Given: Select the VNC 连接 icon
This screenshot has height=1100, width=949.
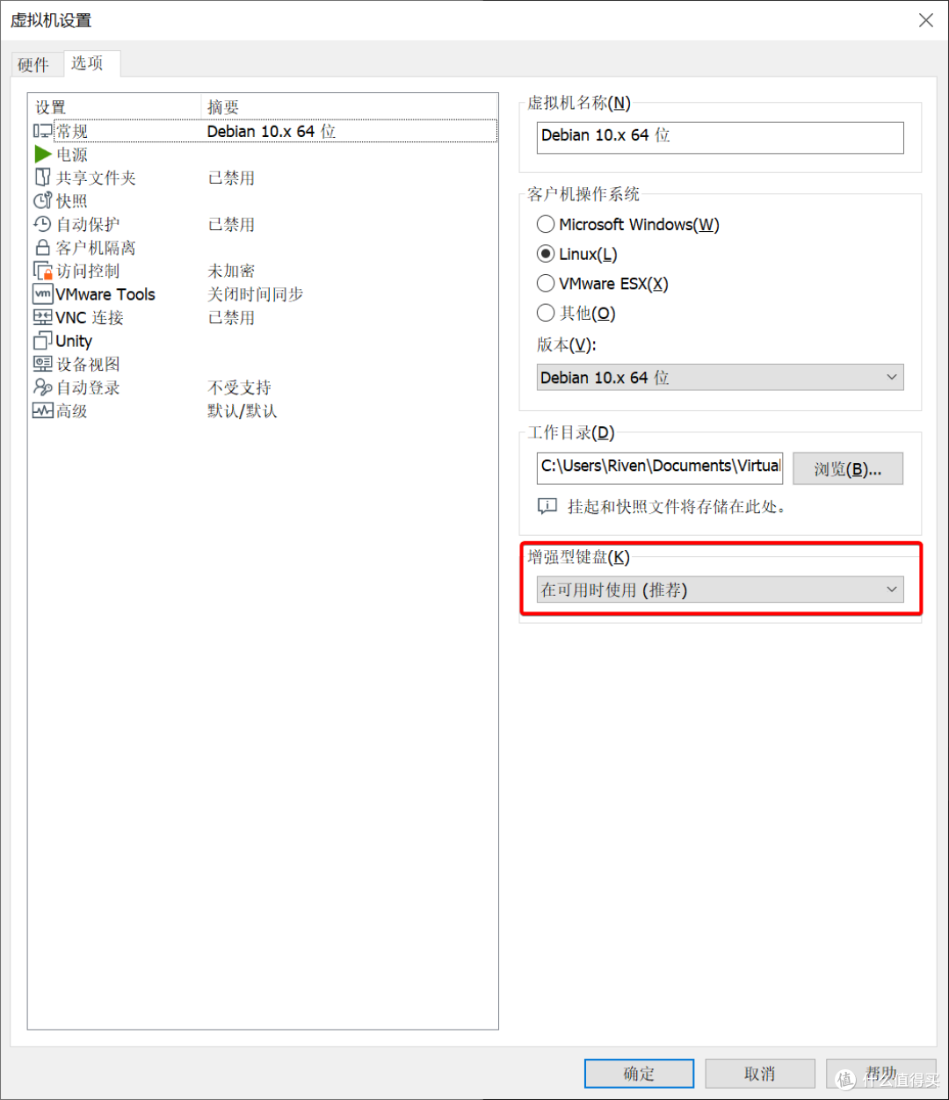Looking at the screenshot, I should 42,317.
